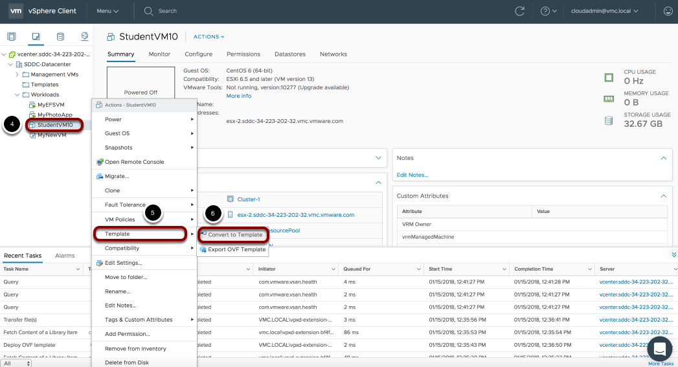This screenshot has height=367, width=678.
Task: Open the cloudadmin@vmc.local user dropdown
Action: coord(604,11)
